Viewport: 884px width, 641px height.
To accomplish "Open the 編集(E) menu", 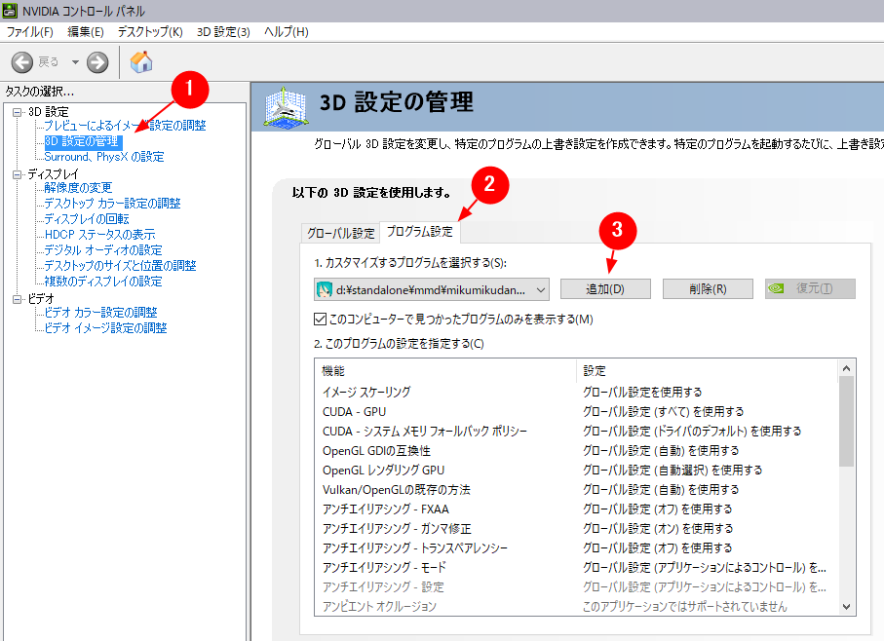I will tap(86, 32).
